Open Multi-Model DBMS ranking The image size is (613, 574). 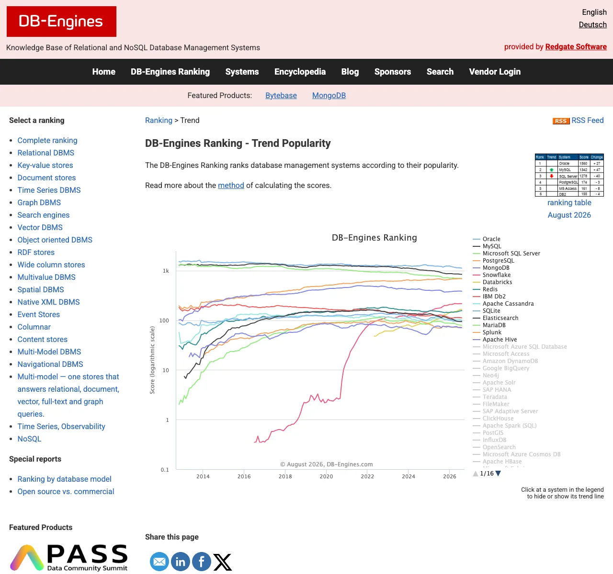[49, 352]
